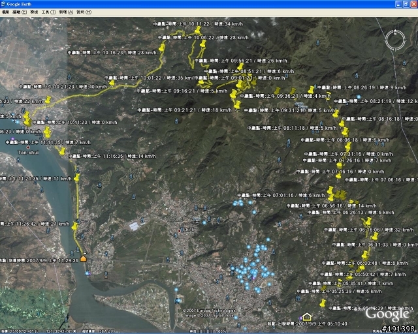Click the compass ring navigation control
This screenshot has width=418, height=334.
395,40
